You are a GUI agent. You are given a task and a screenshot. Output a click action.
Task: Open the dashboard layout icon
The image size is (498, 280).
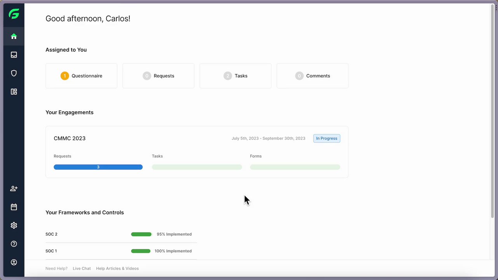[x=14, y=92]
